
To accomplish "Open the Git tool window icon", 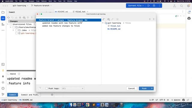I will [3, 94].
